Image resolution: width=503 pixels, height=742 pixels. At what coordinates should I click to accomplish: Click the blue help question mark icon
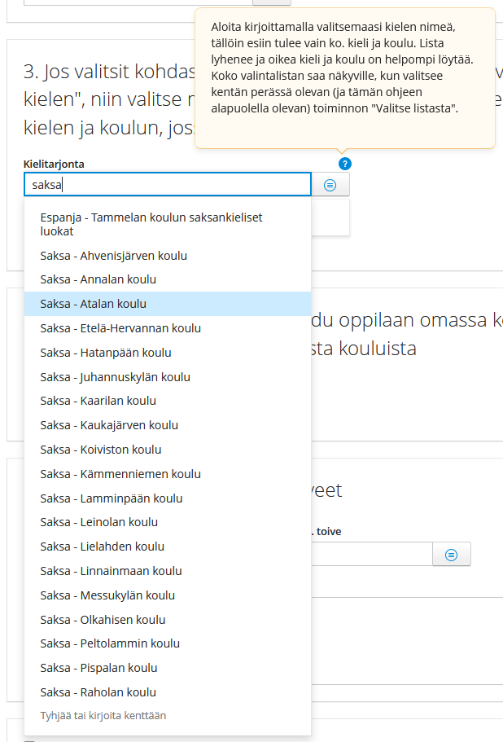coord(345,164)
